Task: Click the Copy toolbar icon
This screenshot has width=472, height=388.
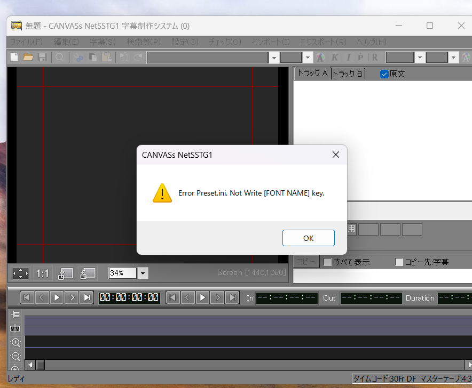Action: [93, 57]
